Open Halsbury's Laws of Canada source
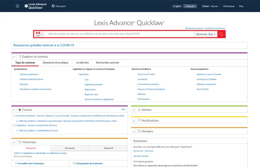 pos(208,74)
